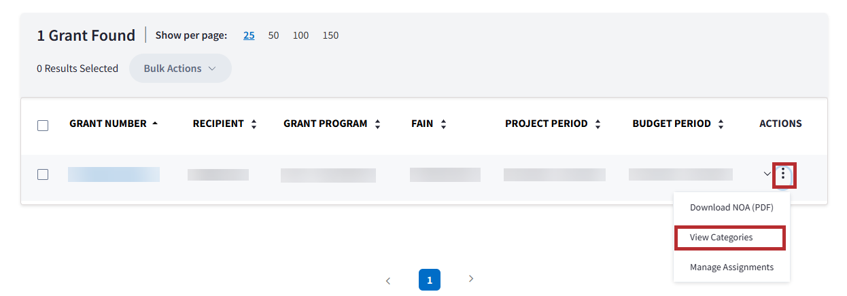Image resolution: width=847 pixels, height=296 pixels.
Task: Check the grant row checkbox
Action: [43, 174]
